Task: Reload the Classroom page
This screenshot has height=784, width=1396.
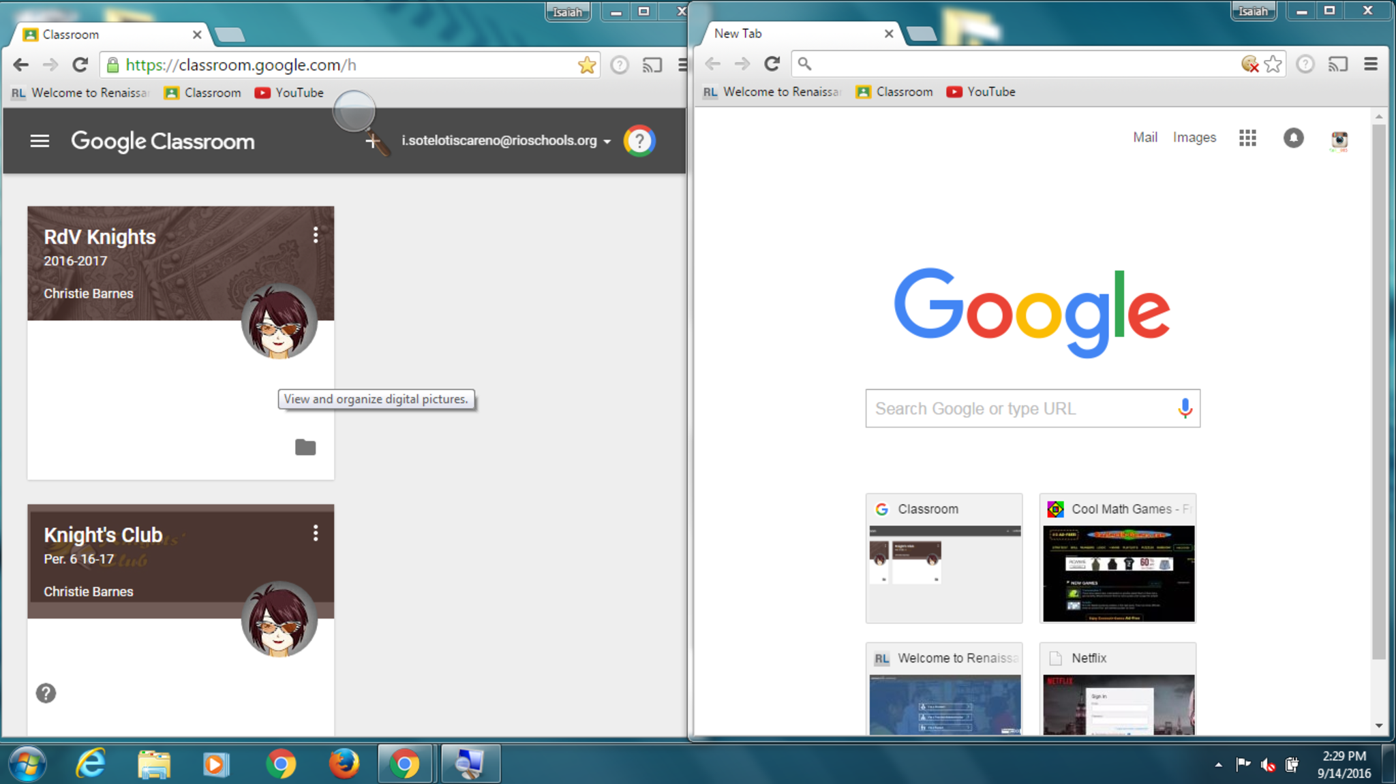Action: (80, 65)
